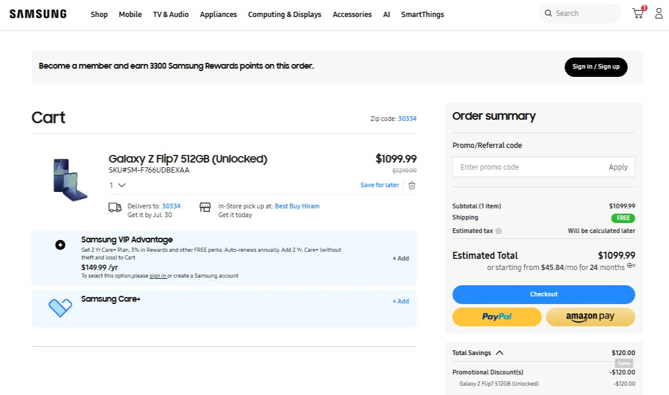The image size is (669, 395).
Task: Click the sign in link under VIP Advantage
Action: (158, 276)
